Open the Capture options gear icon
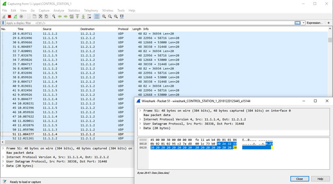333x184 pixels. coord(21,16)
